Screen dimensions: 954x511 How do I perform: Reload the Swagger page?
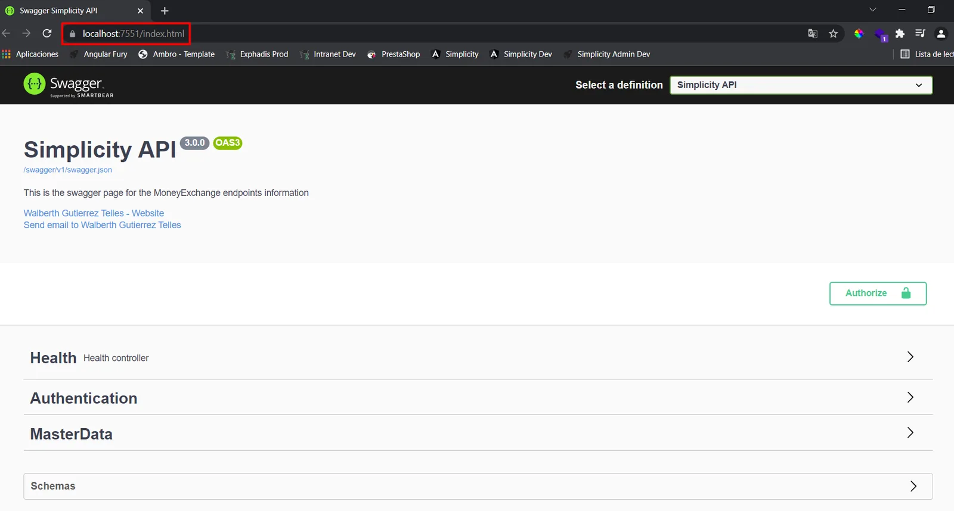pos(47,33)
